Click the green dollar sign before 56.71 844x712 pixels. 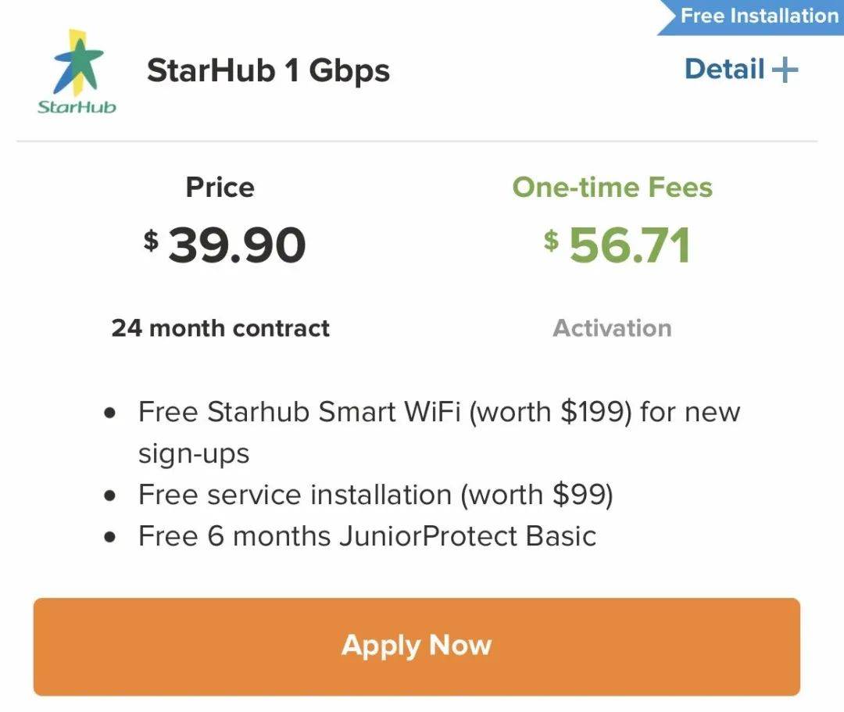[x=552, y=239]
